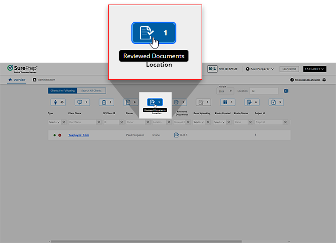The height and width of the screenshot is (243, 336).
Task: Switch to the Administrative tab
Action: (x=44, y=80)
